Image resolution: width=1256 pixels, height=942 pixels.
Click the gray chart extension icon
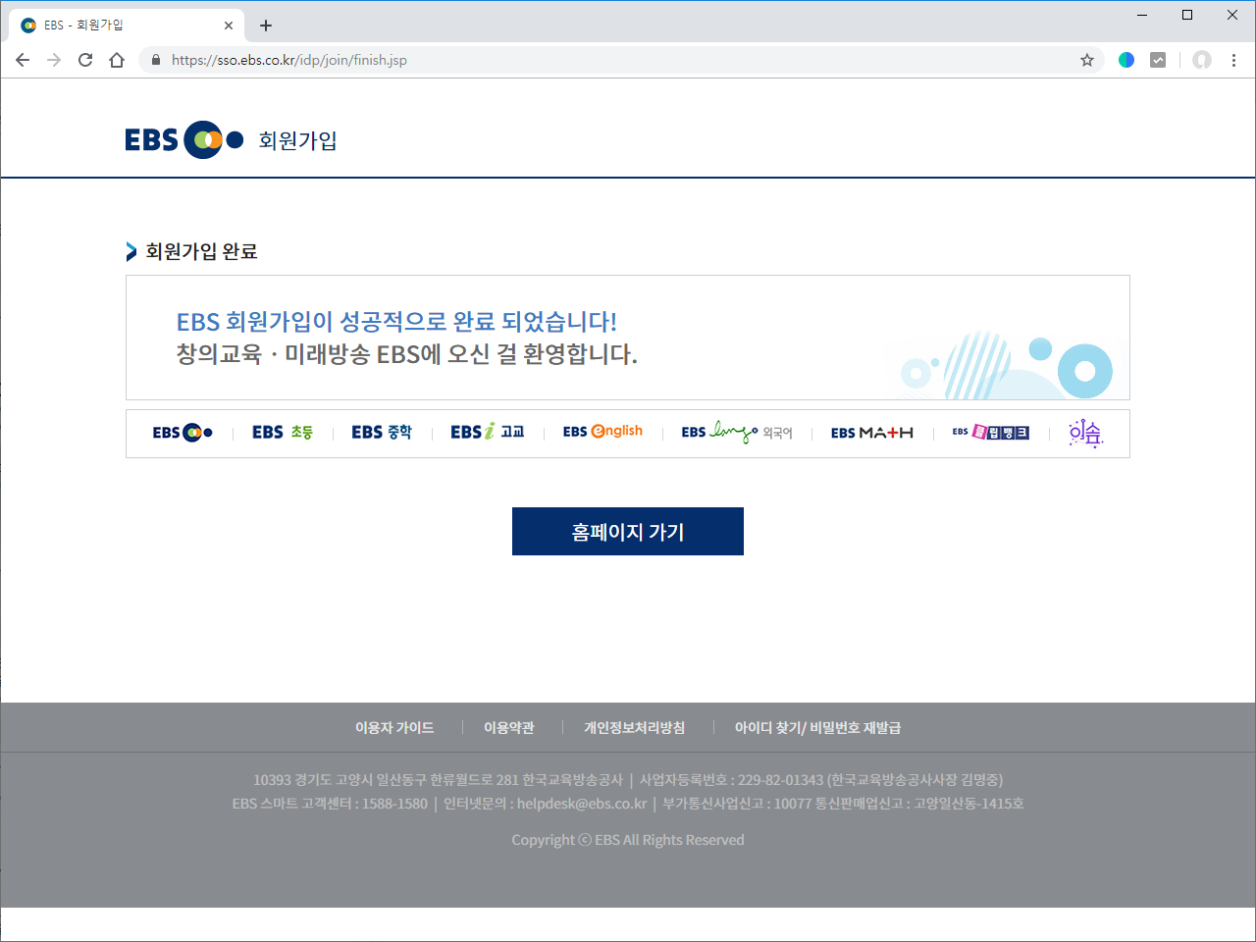(1158, 60)
